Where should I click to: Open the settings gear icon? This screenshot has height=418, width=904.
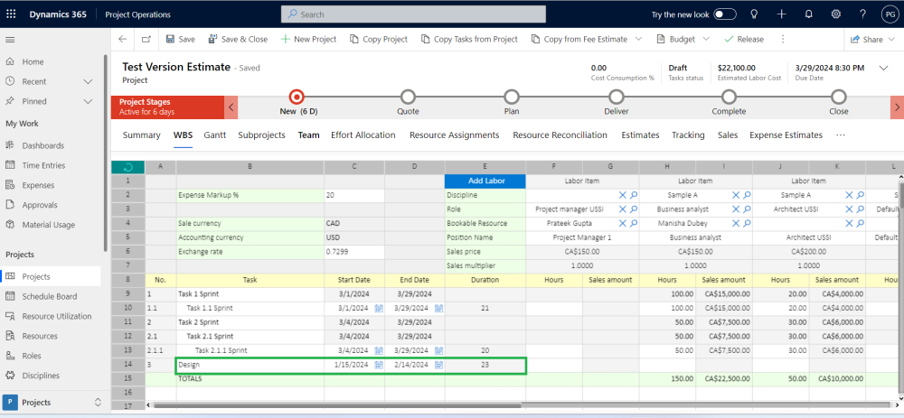(836, 14)
